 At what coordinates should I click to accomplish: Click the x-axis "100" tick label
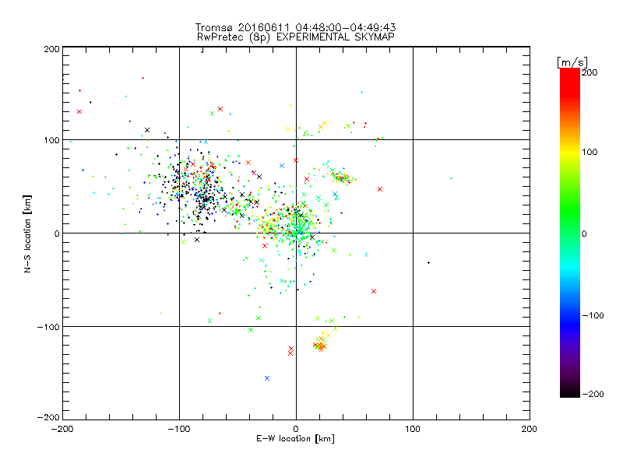[x=413, y=429]
